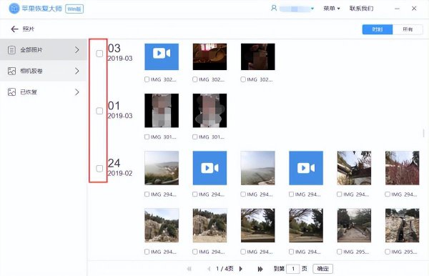Tick the 24 2019-02 date group checkbox

coord(99,168)
